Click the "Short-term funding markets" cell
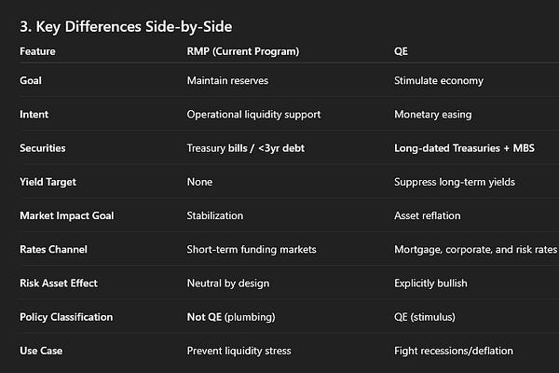This screenshot has width=559, height=373. tap(249, 249)
